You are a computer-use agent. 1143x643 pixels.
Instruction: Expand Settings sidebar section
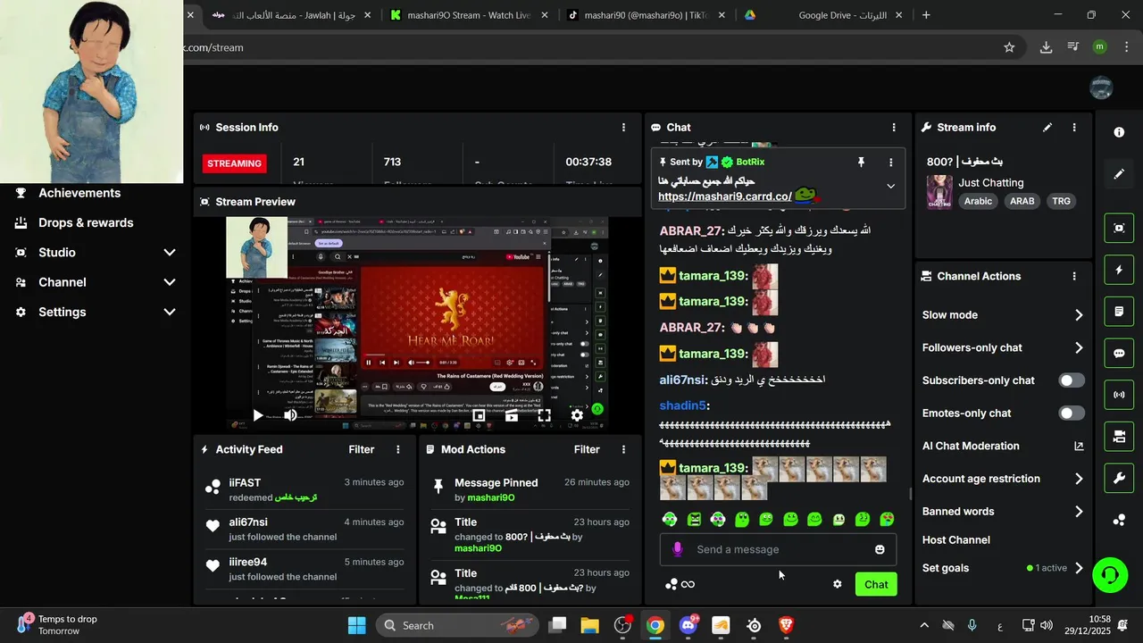(170, 312)
